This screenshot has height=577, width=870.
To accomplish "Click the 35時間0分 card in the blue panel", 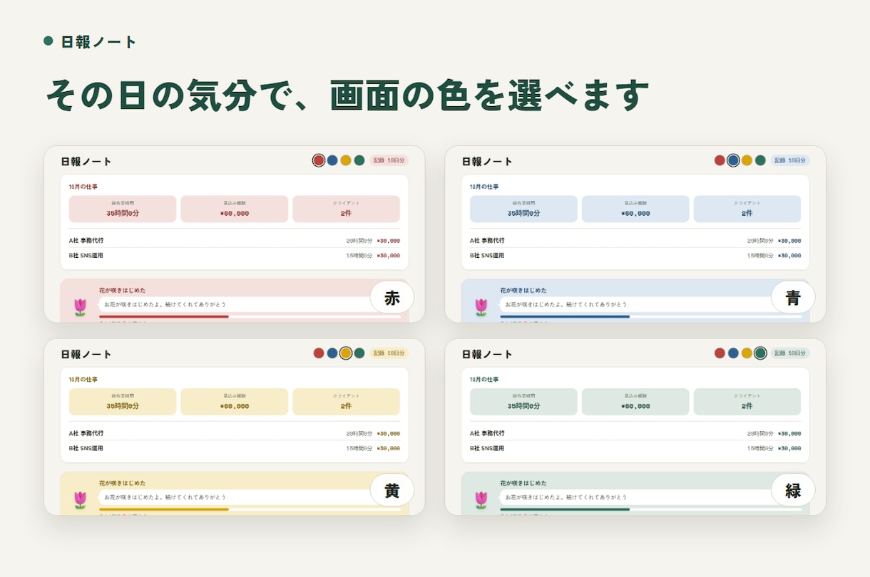I will pos(523,209).
